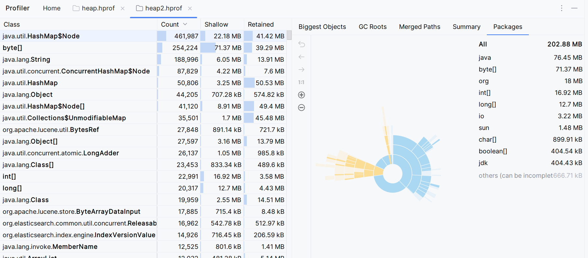588x258 pixels.
Task: Click the zoom out minus icon
Action: tap(301, 108)
